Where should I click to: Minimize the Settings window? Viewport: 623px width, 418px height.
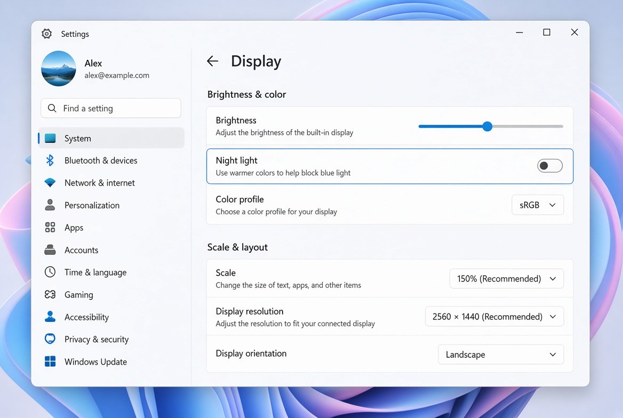coord(520,32)
